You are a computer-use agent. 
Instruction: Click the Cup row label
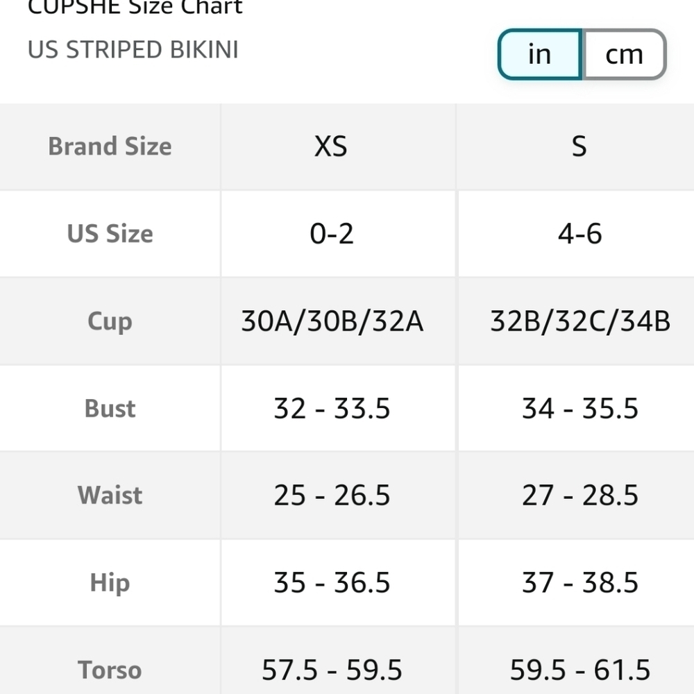(110, 321)
